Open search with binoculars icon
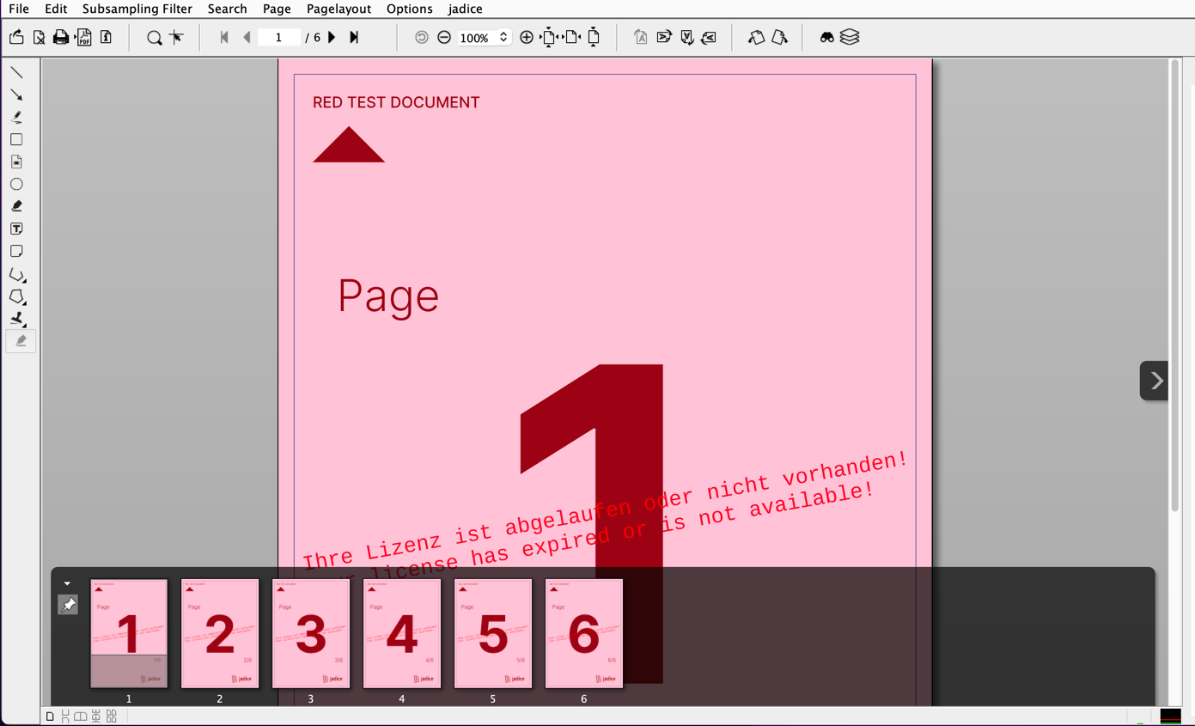The width and height of the screenshot is (1195, 726). point(826,37)
